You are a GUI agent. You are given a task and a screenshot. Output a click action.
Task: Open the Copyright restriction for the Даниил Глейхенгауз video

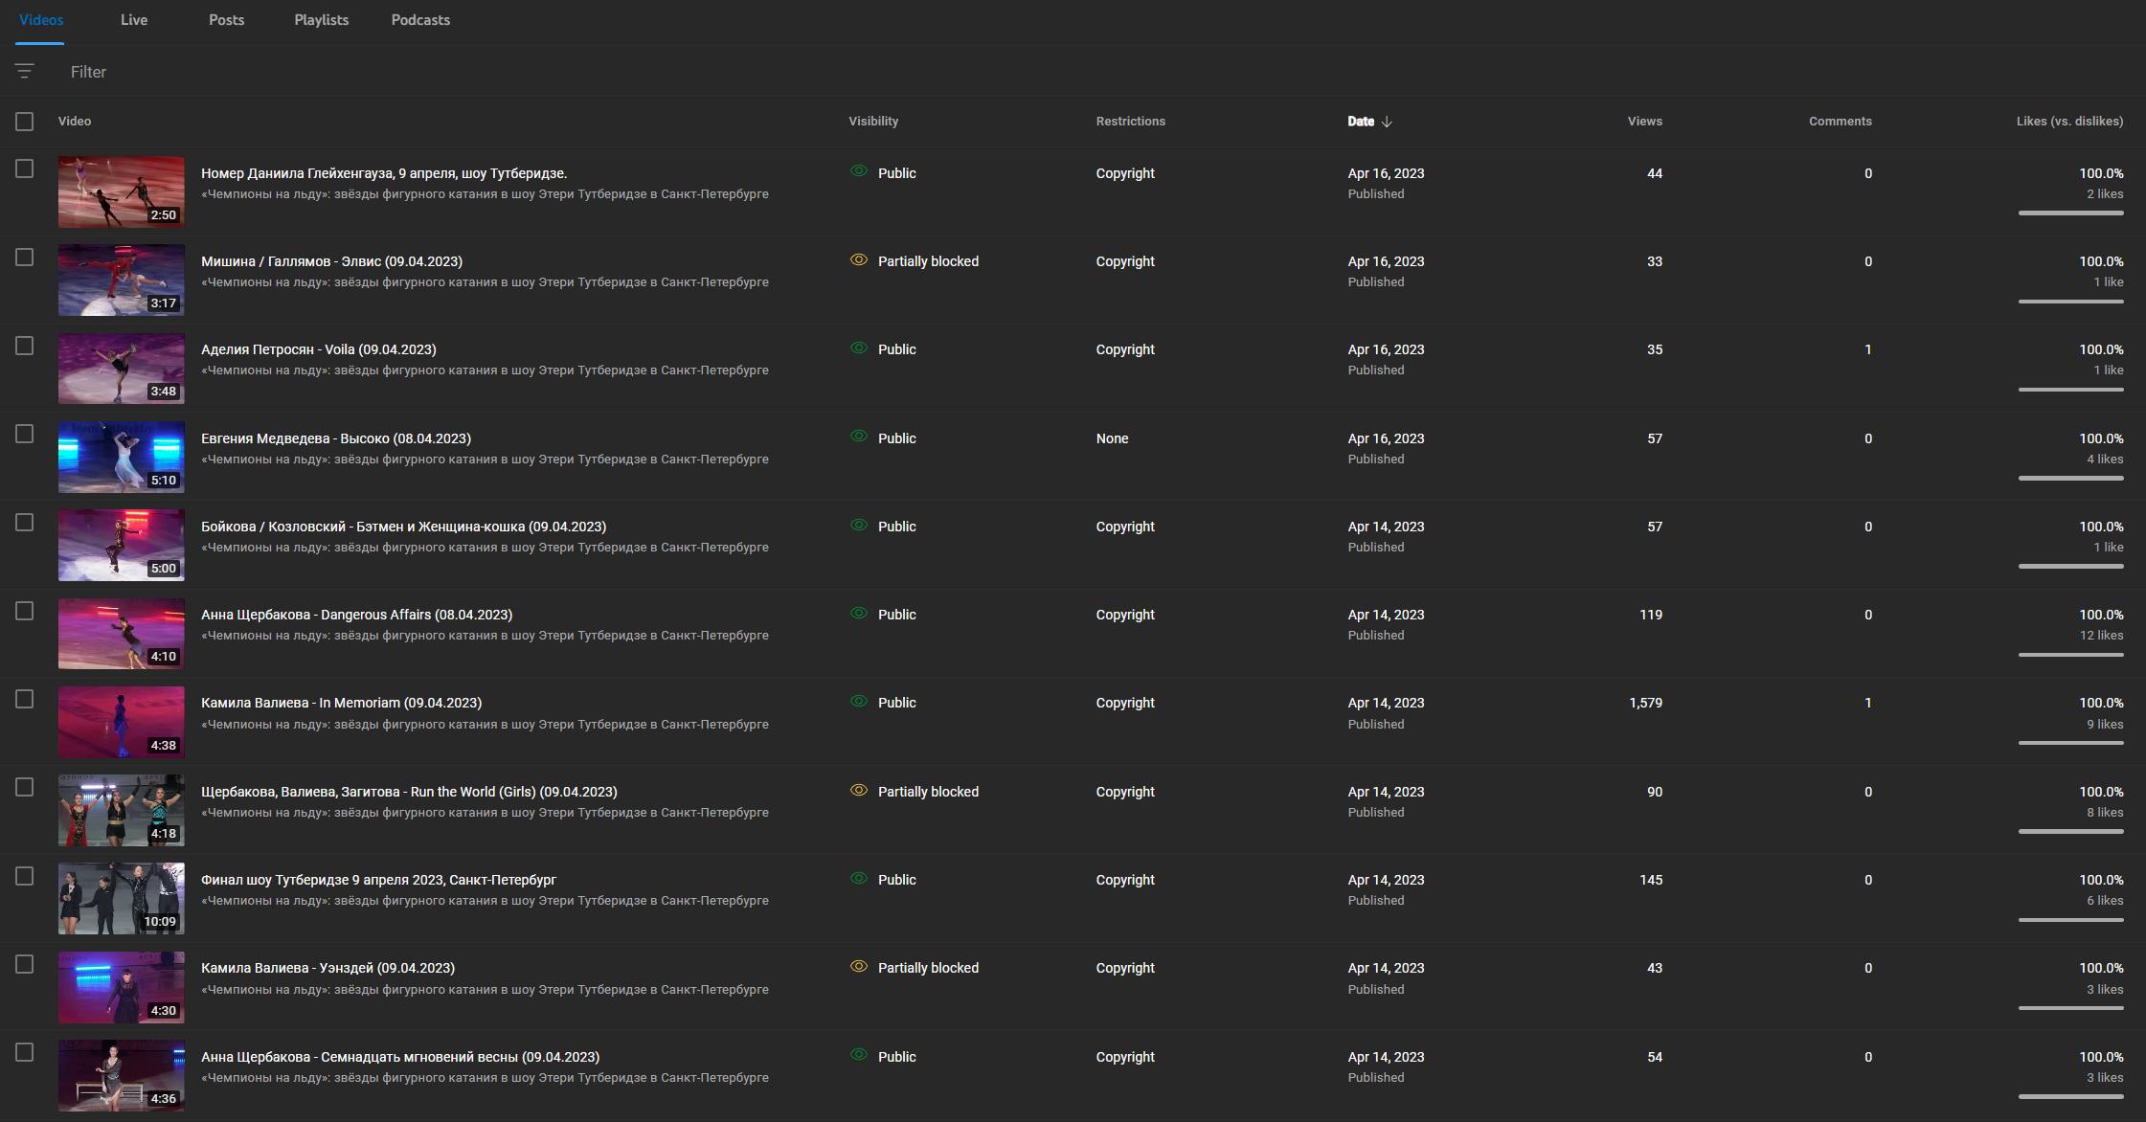click(x=1125, y=173)
